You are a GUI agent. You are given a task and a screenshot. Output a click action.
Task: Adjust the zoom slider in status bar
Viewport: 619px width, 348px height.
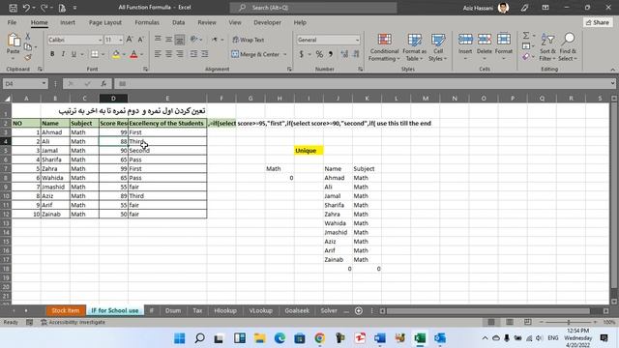(x=569, y=322)
